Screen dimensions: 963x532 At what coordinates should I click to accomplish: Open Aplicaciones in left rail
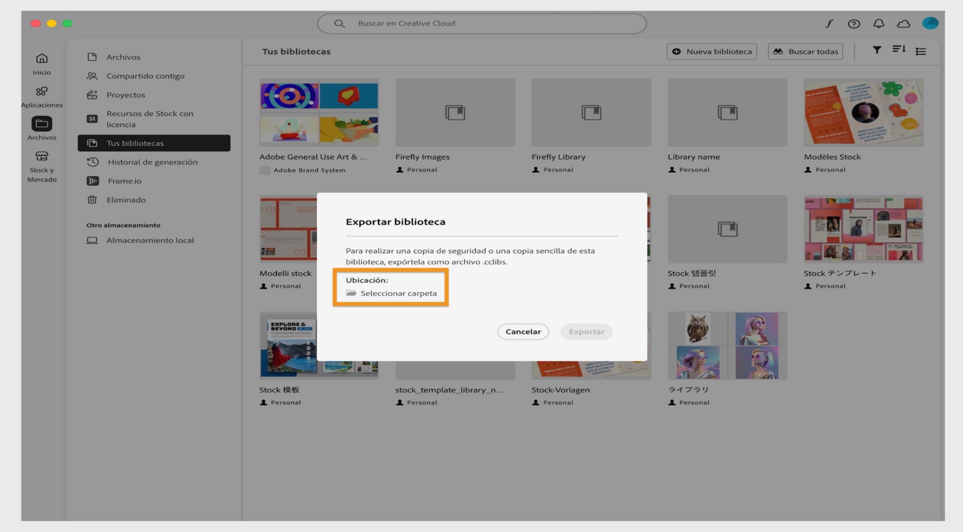coord(42,97)
